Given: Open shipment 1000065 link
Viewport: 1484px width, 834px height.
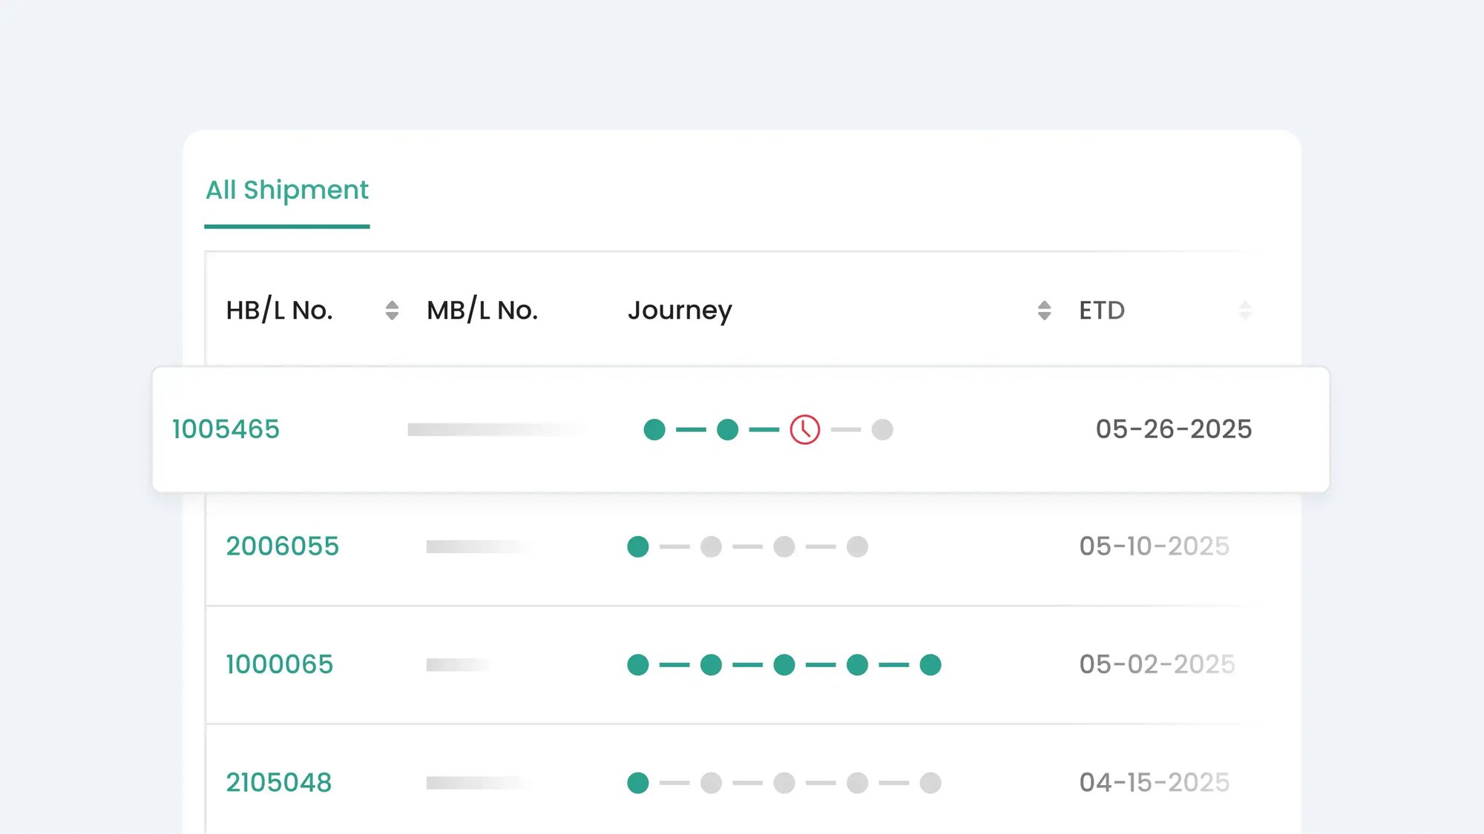Looking at the screenshot, I should coord(279,664).
